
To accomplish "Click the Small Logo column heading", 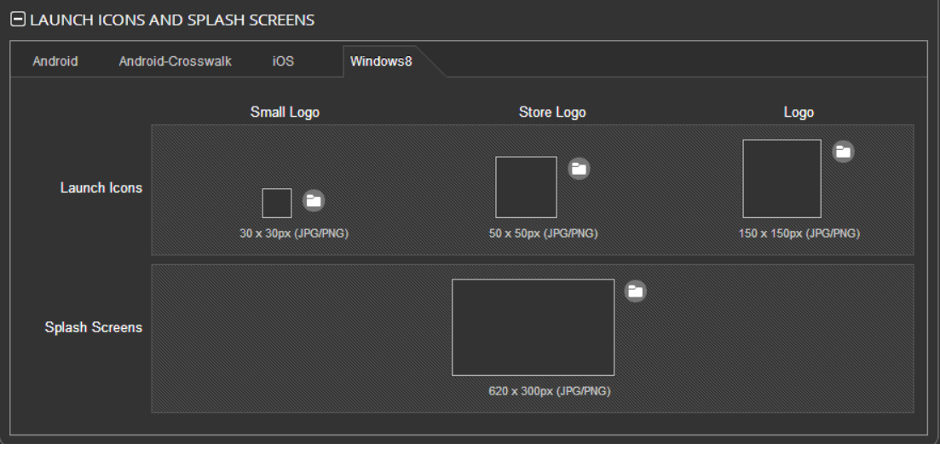I will (285, 112).
